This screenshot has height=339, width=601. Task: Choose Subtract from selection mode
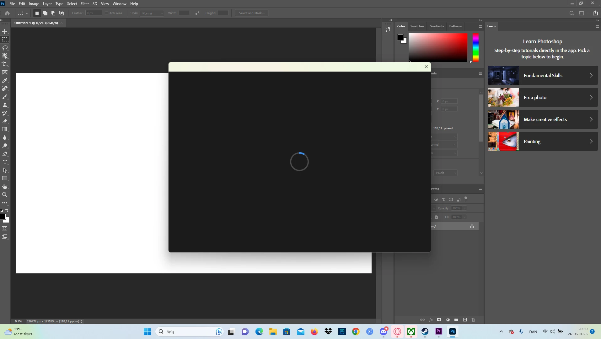point(53,13)
